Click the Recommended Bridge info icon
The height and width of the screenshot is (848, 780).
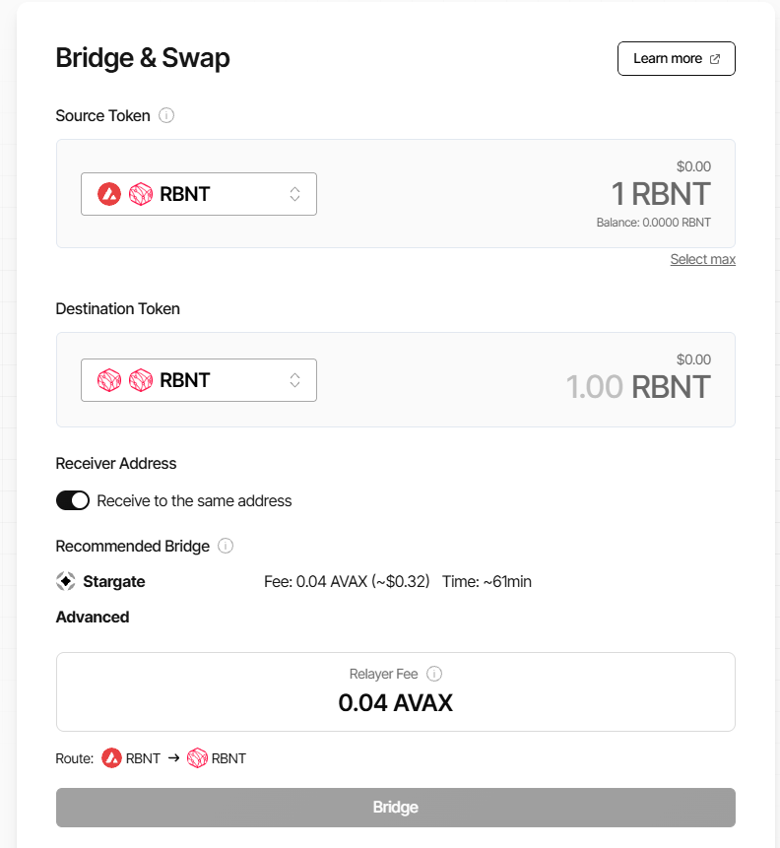[x=226, y=546]
